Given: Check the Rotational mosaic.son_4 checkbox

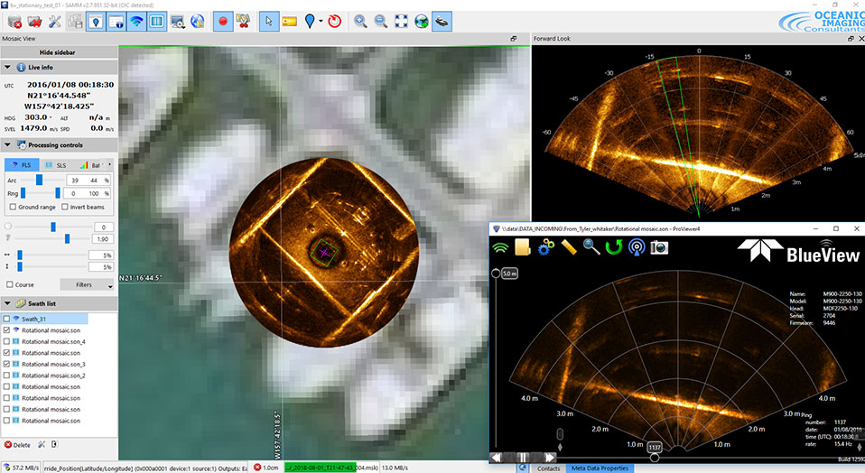Looking at the screenshot, I should click(6, 341).
